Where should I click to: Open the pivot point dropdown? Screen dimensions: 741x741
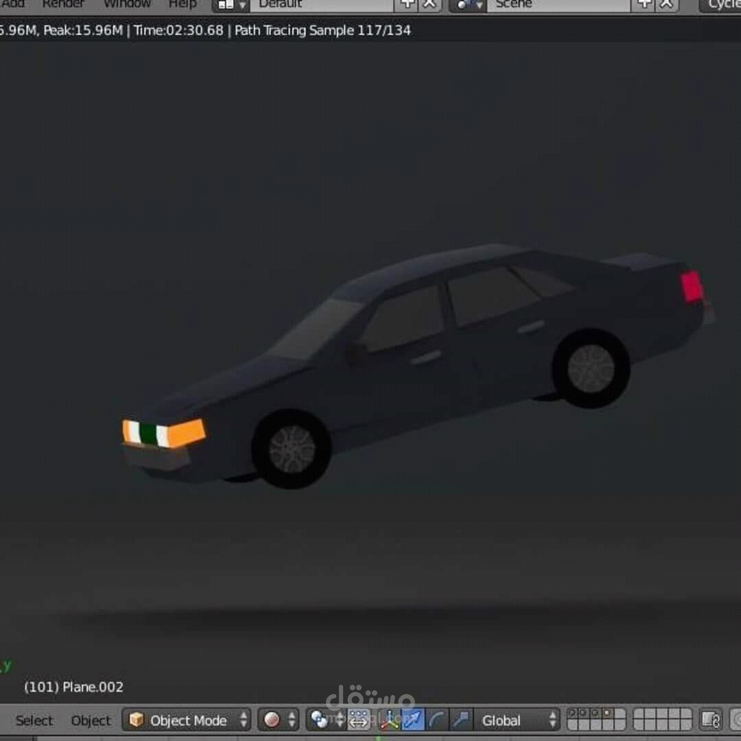pyautogui.click(x=327, y=720)
